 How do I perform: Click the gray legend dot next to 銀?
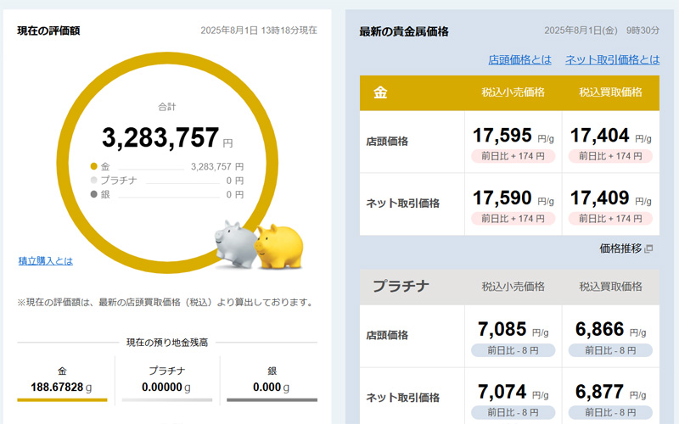[93, 194]
